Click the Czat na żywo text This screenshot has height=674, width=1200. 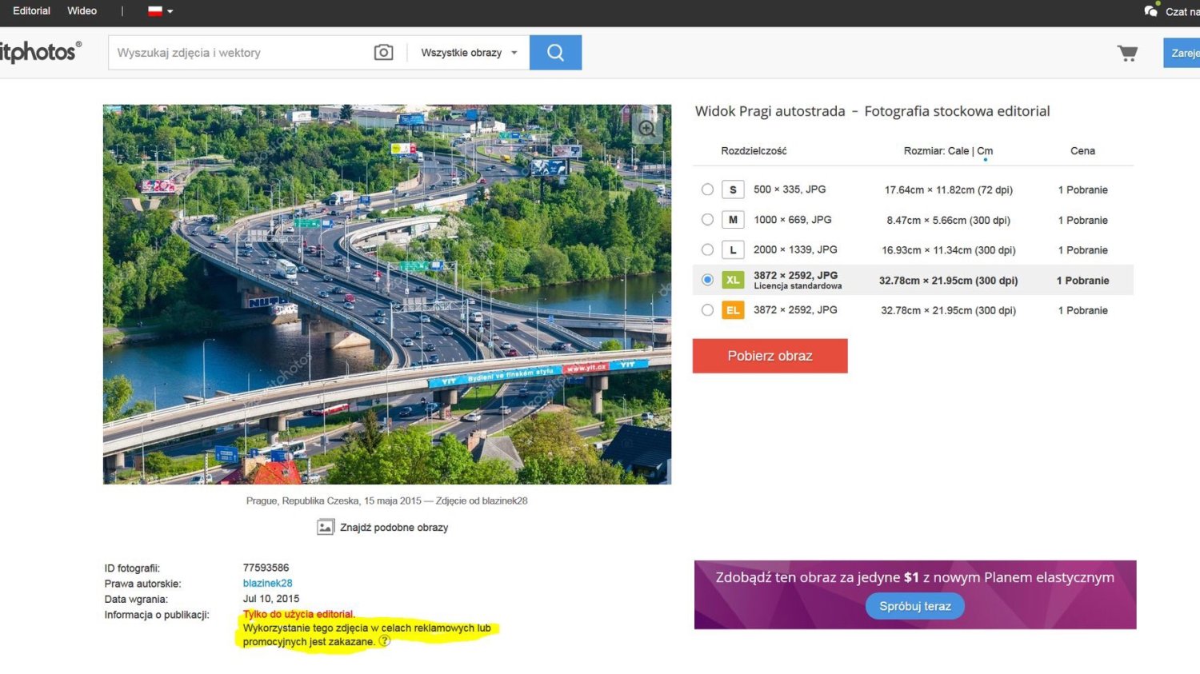[x=1182, y=11]
